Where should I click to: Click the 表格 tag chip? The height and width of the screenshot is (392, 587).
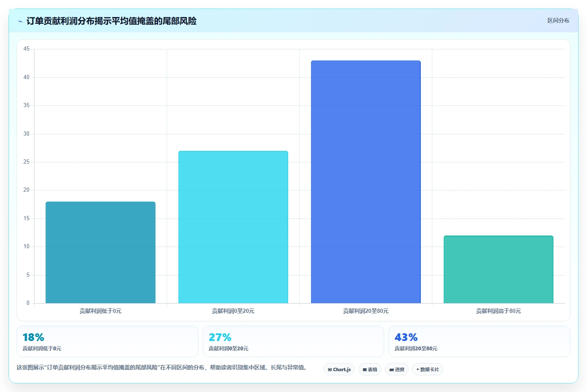point(370,369)
